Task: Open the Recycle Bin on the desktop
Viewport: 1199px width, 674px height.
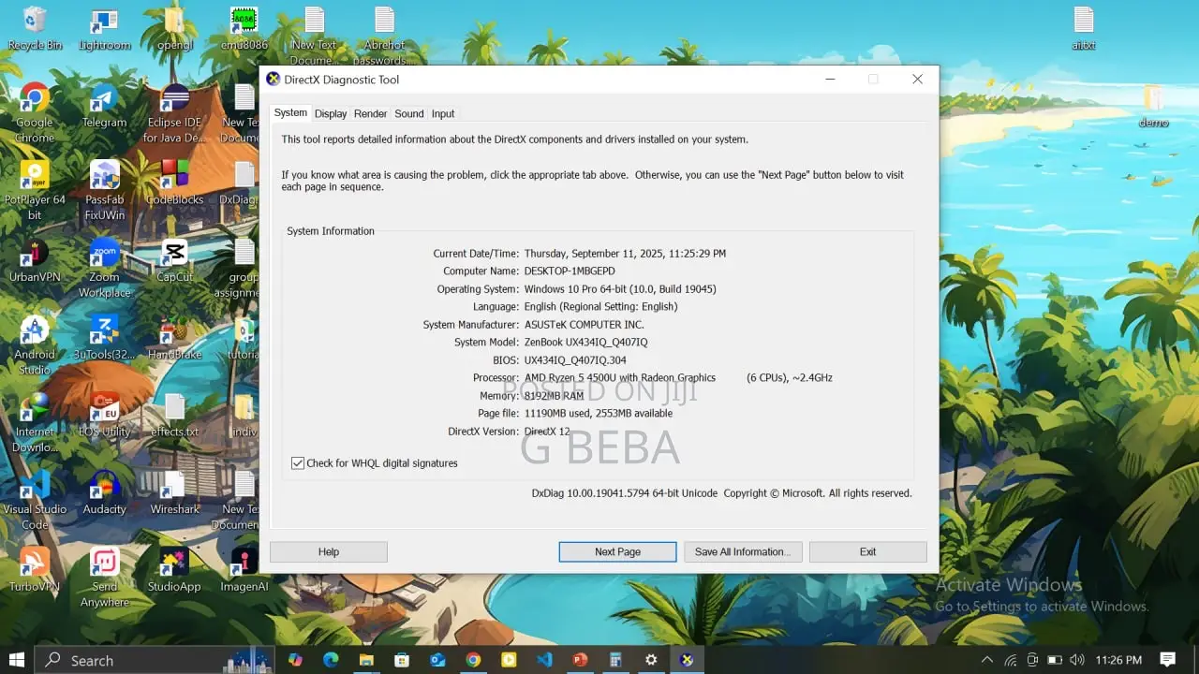Action: [x=35, y=22]
